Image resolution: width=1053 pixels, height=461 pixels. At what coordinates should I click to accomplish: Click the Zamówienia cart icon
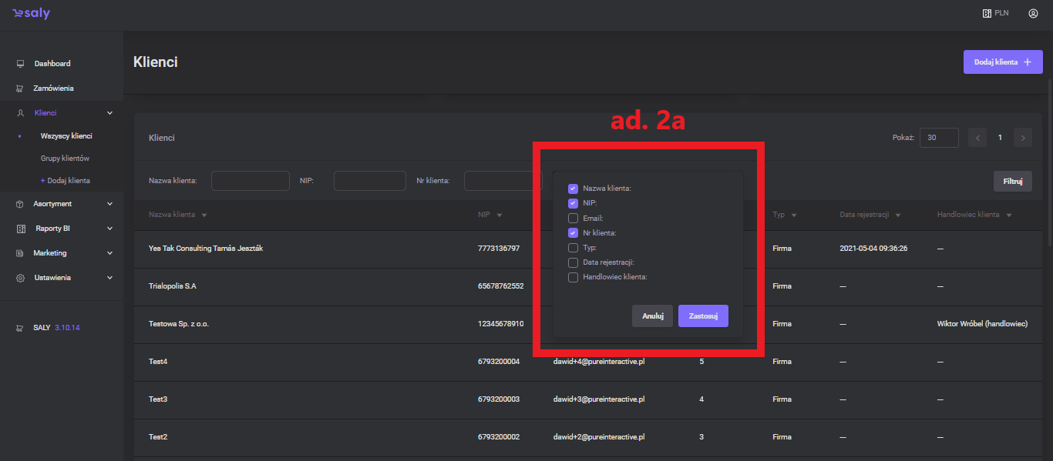pyautogui.click(x=20, y=89)
